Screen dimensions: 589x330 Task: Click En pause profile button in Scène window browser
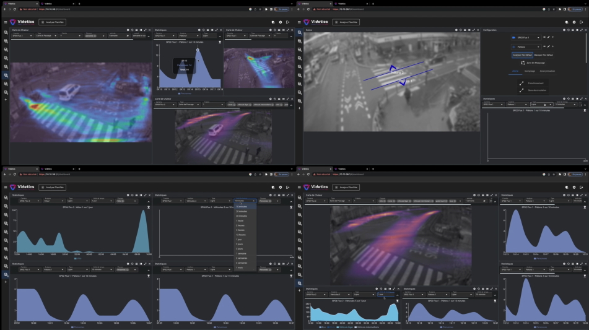click(x=575, y=9)
